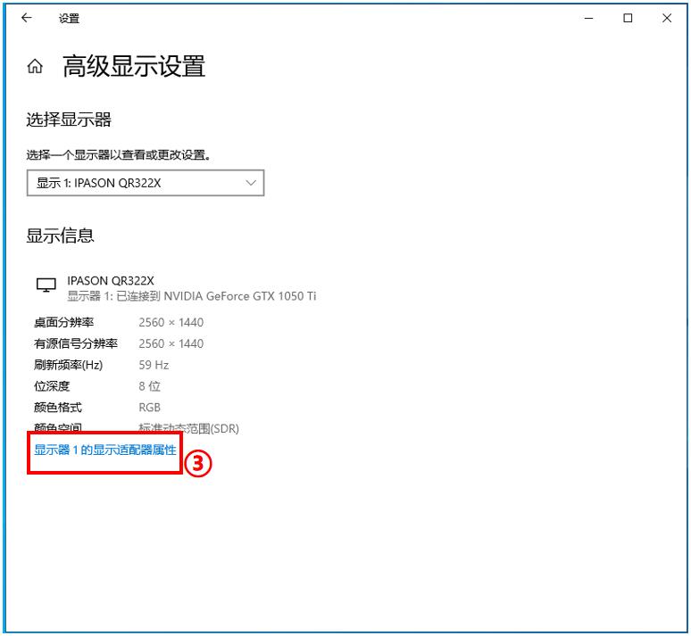691x636 pixels.
Task: Click the 高级显示设置 page title
Action: (x=134, y=67)
